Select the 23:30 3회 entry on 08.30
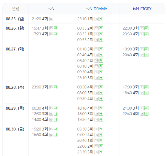Image resolution: width=167 pixels, height=156 pixels. (85, 152)
